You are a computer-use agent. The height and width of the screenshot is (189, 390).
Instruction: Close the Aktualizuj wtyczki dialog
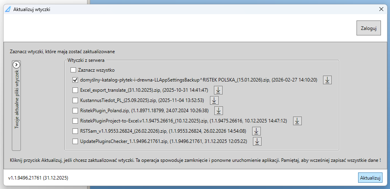(381, 9)
